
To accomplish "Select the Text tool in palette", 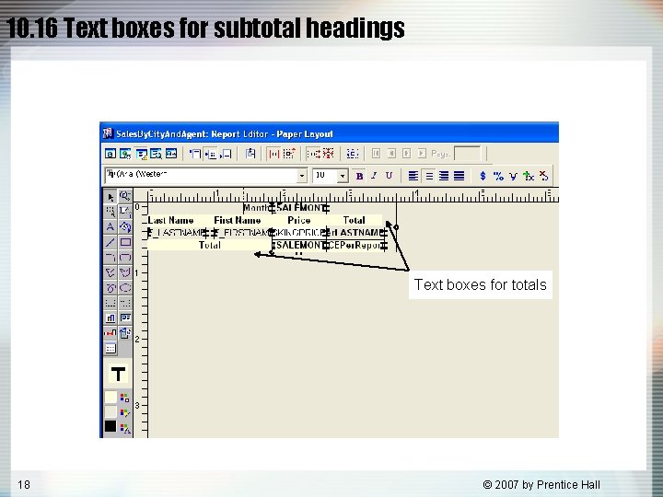I will click(x=110, y=227).
